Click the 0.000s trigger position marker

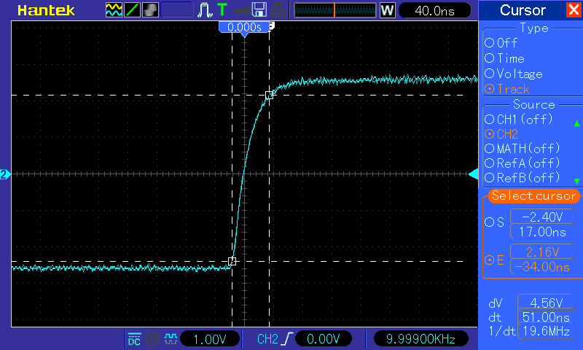point(244,28)
